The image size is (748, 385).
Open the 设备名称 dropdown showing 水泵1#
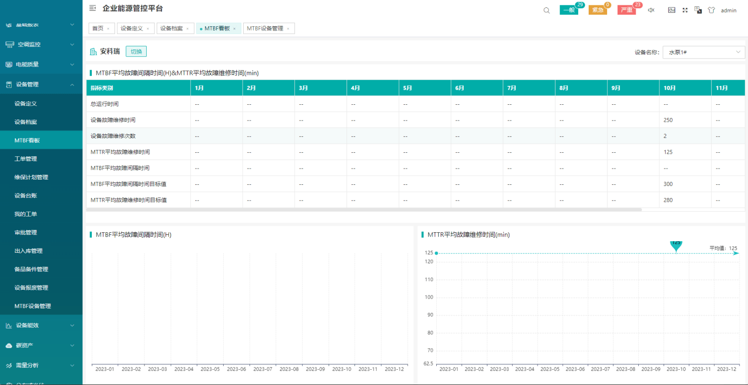704,52
